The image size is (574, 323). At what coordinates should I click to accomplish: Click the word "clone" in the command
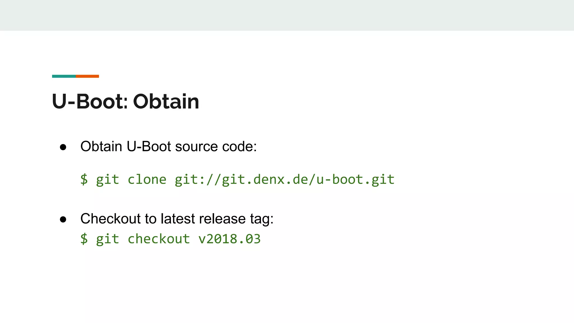tap(147, 179)
